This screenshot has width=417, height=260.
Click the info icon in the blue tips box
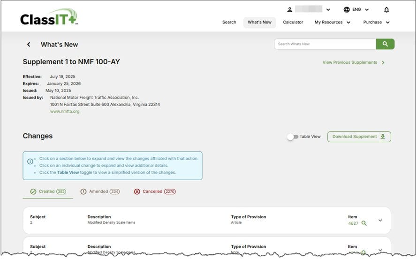[x=30, y=161]
